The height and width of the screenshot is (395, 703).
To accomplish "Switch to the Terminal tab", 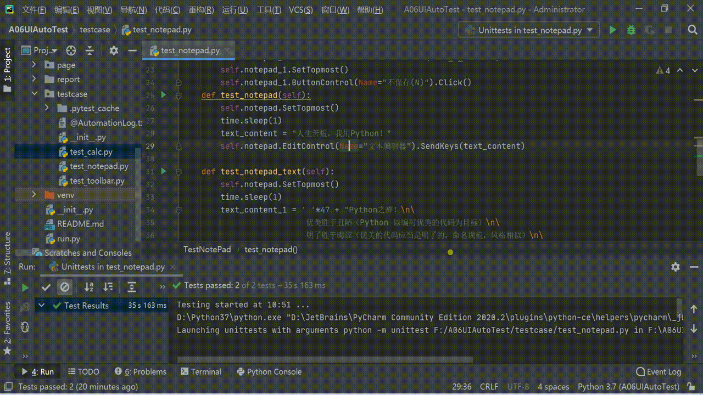I will 200,371.
